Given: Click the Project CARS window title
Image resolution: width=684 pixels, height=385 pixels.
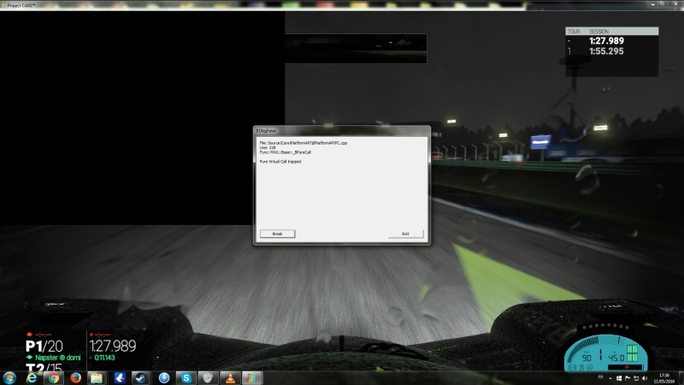Looking at the screenshot, I should (x=21, y=5).
